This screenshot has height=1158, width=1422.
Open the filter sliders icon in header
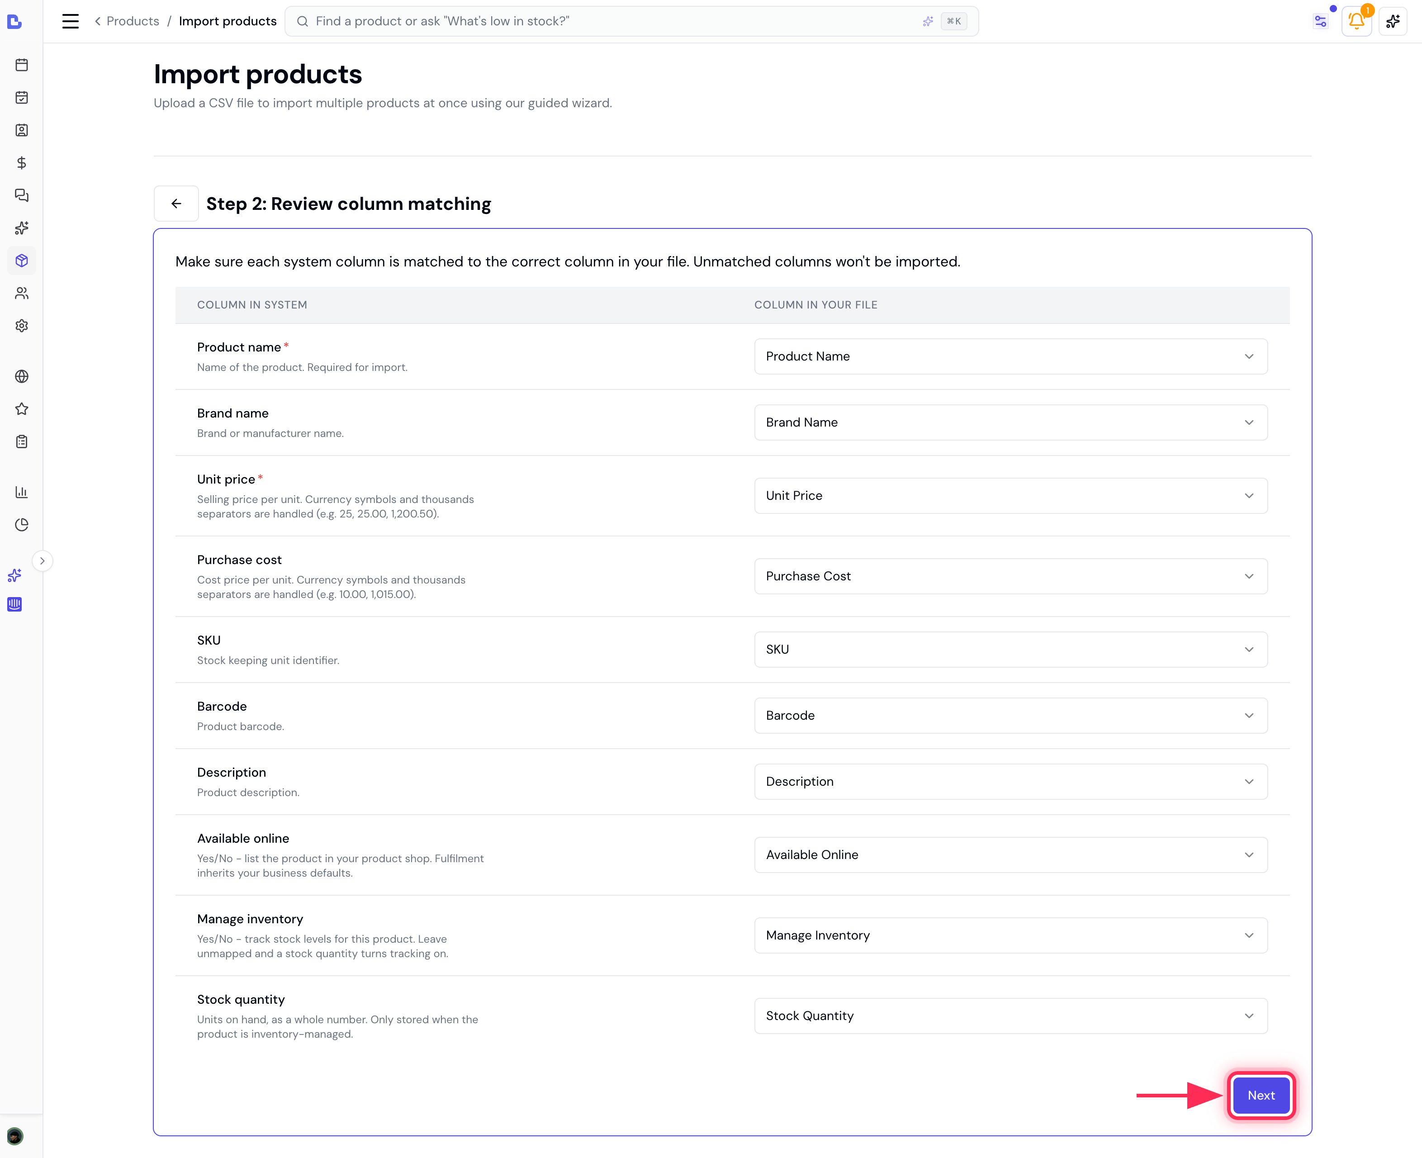[x=1320, y=21]
